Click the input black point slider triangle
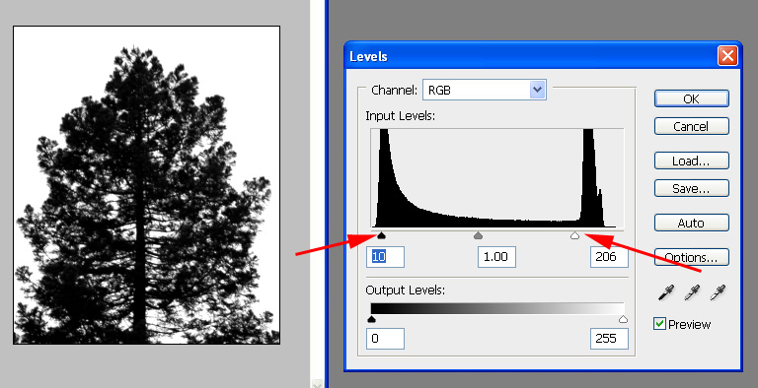758x388 pixels. pos(381,235)
